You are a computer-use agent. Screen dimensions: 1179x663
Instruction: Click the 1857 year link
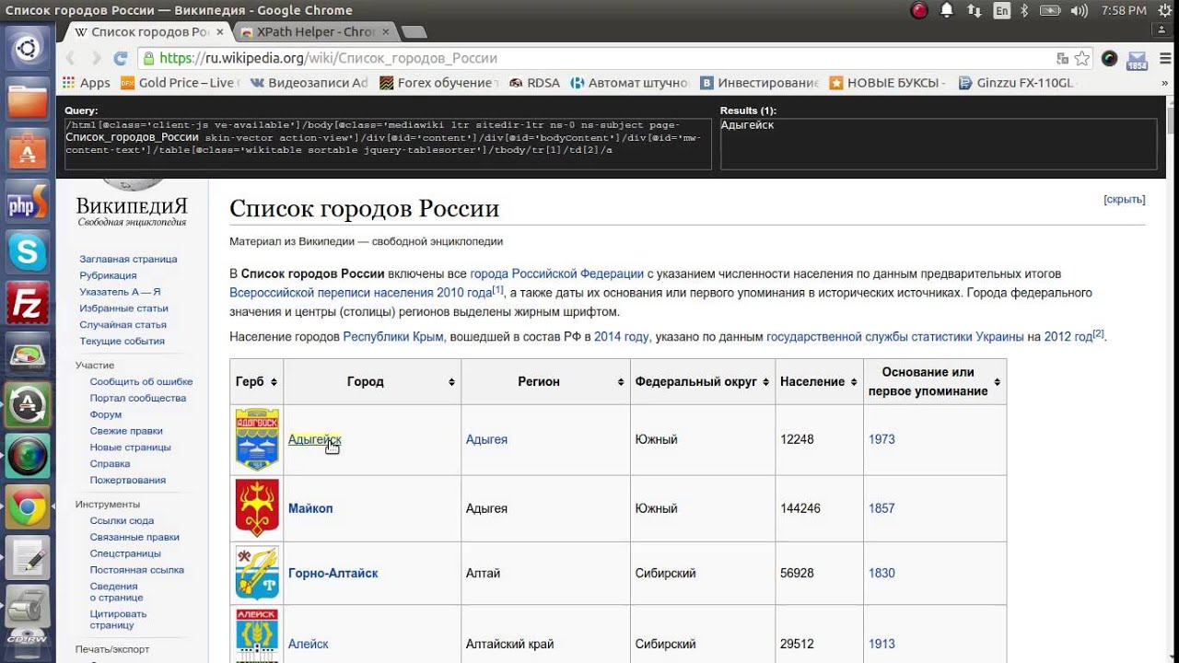click(x=881, y=508)
